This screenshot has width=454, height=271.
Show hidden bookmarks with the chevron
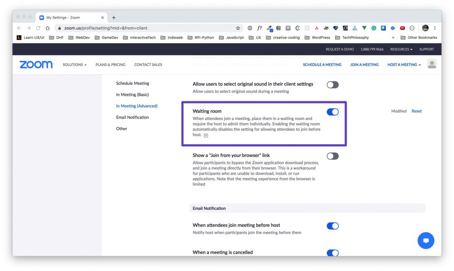coord(393,37)
